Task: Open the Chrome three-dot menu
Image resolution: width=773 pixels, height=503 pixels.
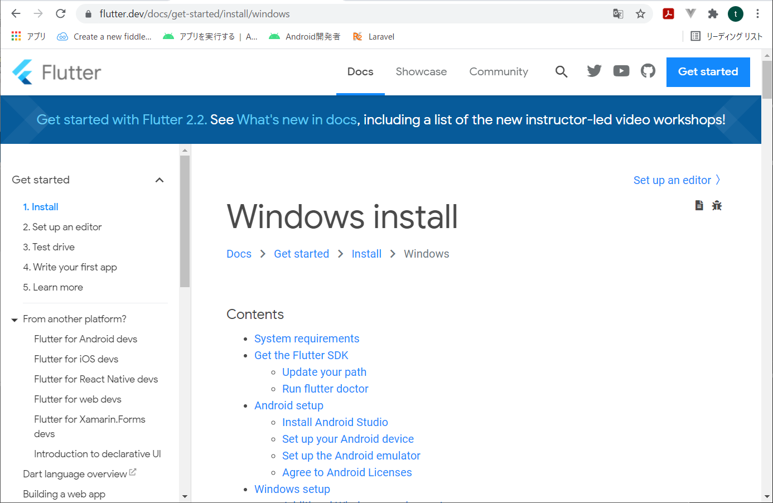Action: point(757,14)
